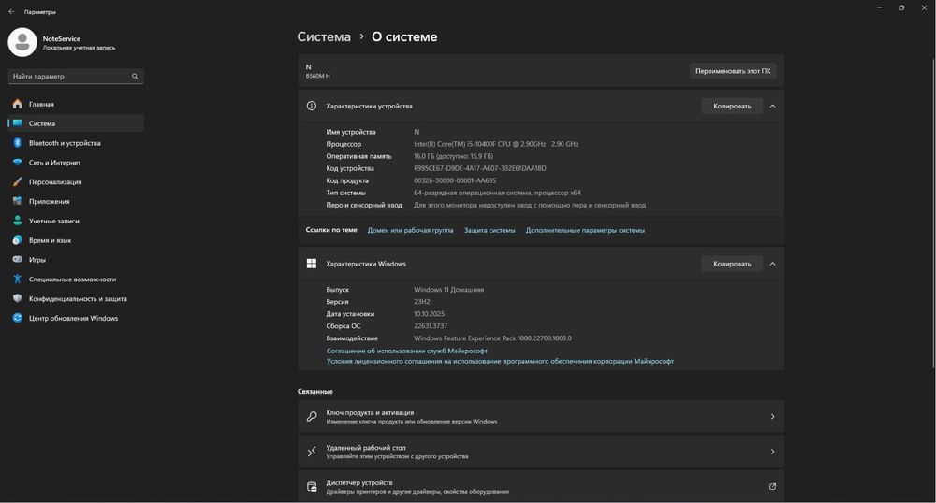
Task: Select Игры in the sidebar
Action: (76, 259)
